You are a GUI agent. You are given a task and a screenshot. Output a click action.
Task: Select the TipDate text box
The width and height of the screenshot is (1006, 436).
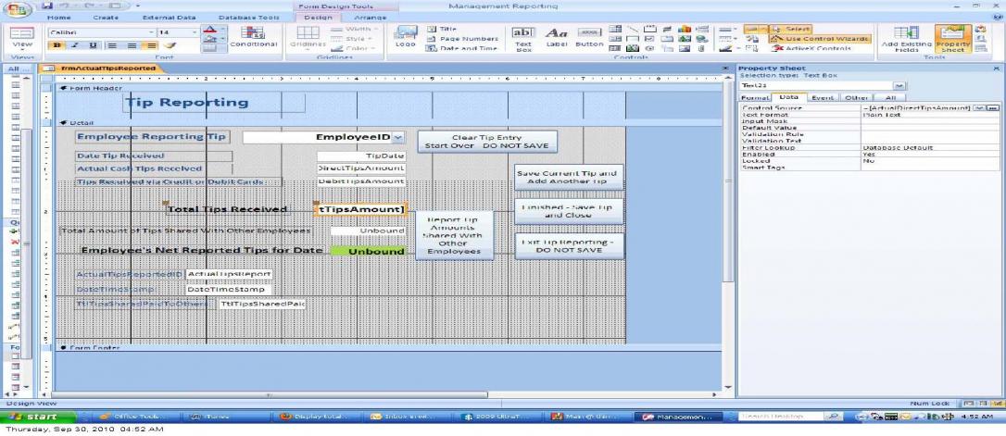(361, 156)
